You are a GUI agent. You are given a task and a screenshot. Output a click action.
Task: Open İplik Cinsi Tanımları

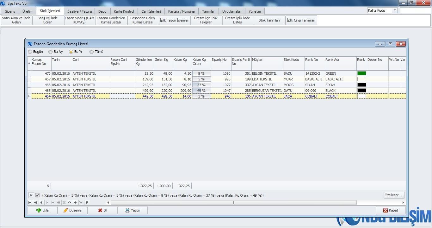(301, 20)
